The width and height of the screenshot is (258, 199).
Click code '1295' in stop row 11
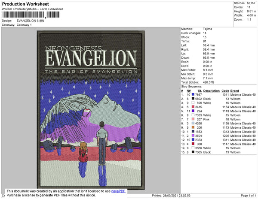point(226,136)
